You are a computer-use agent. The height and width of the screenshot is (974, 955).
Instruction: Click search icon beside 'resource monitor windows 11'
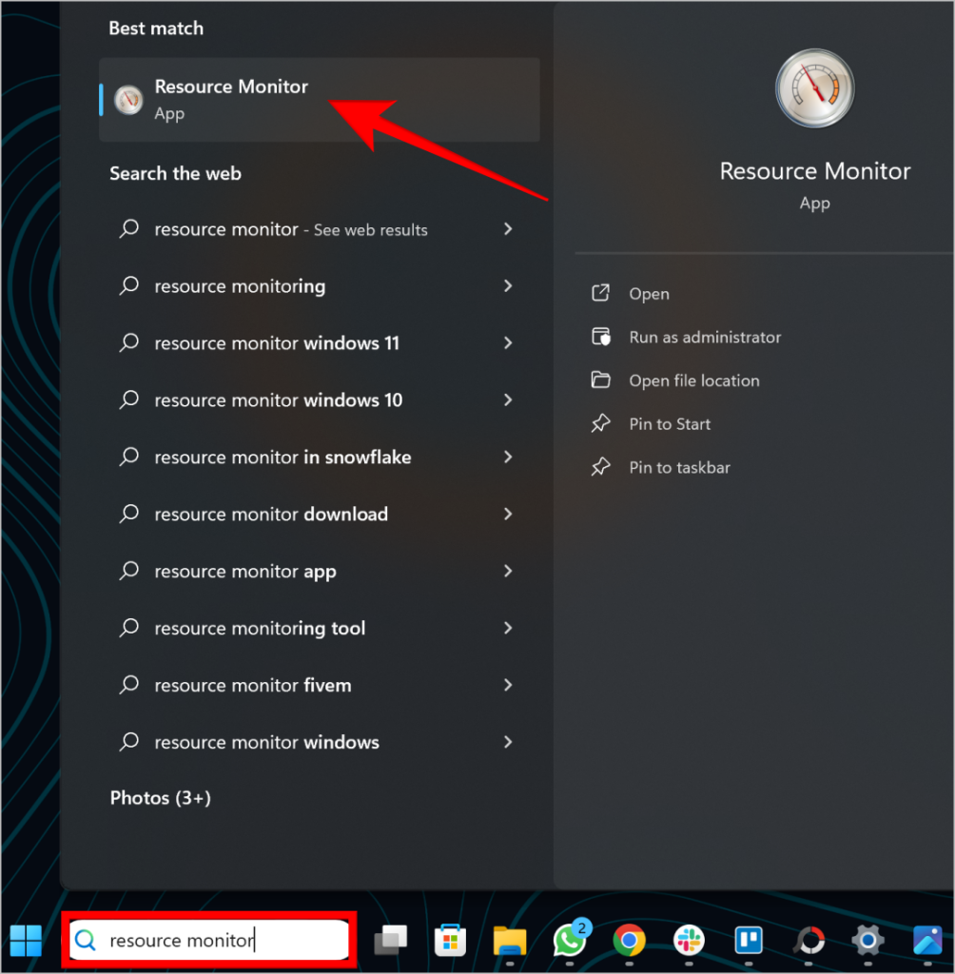tap(128, 342)
